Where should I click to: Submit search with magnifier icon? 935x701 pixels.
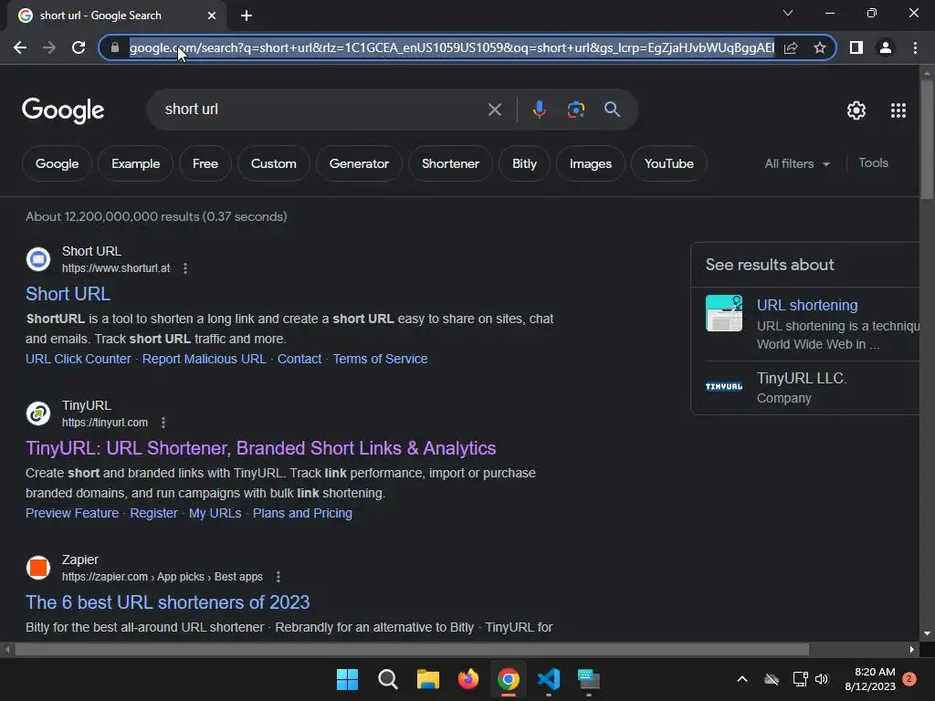pos(612,110)
